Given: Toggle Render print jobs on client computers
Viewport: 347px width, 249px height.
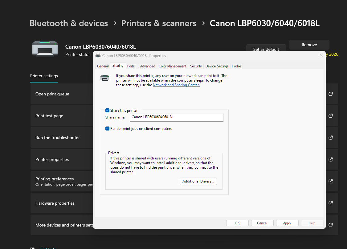Looking at the screenshot, I should [107, 129].
